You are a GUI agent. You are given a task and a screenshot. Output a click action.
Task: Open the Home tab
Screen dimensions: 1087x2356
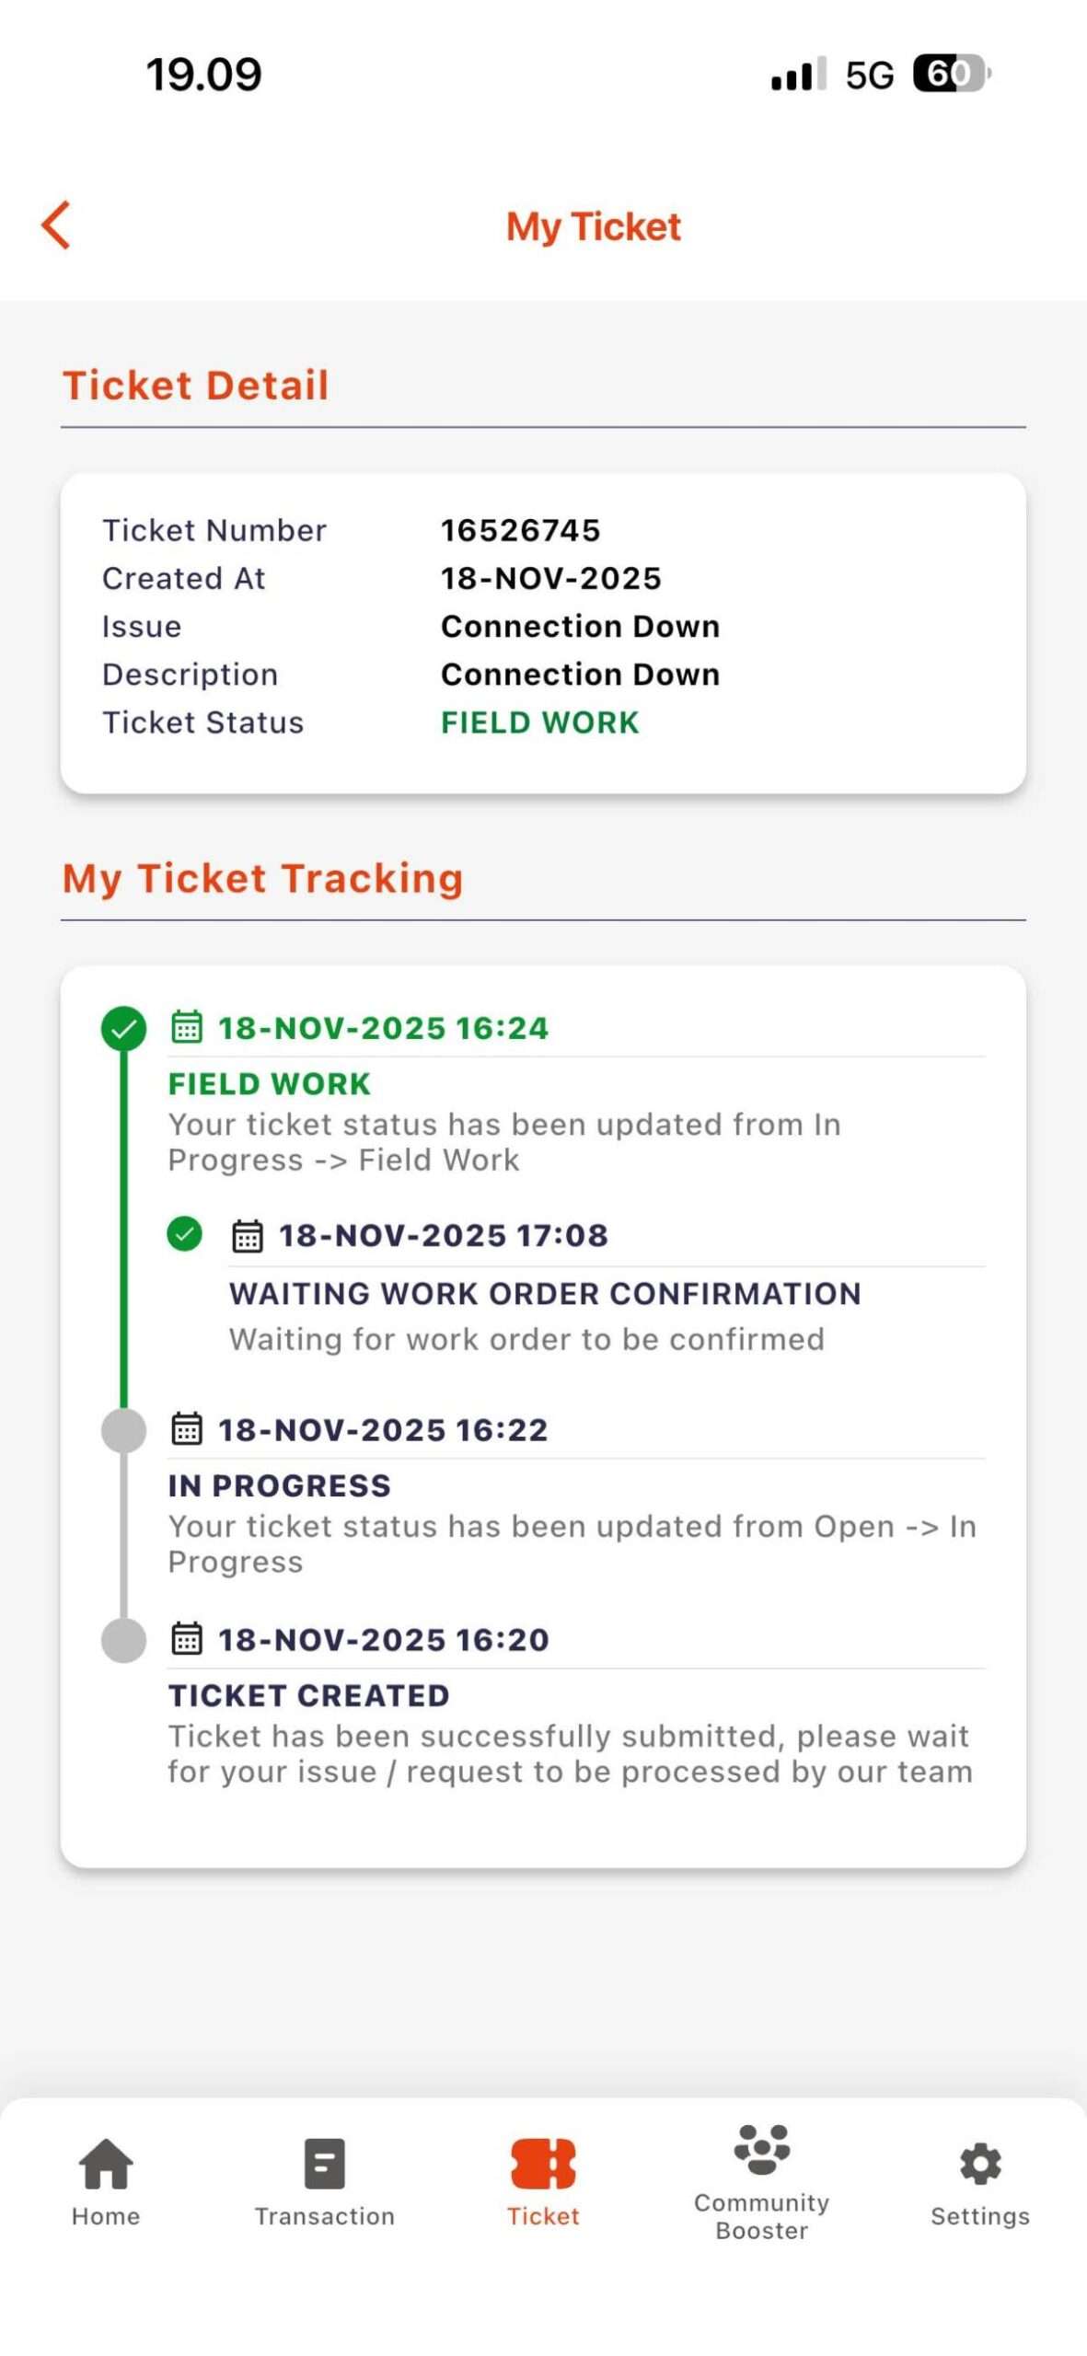pos(106,2180)
